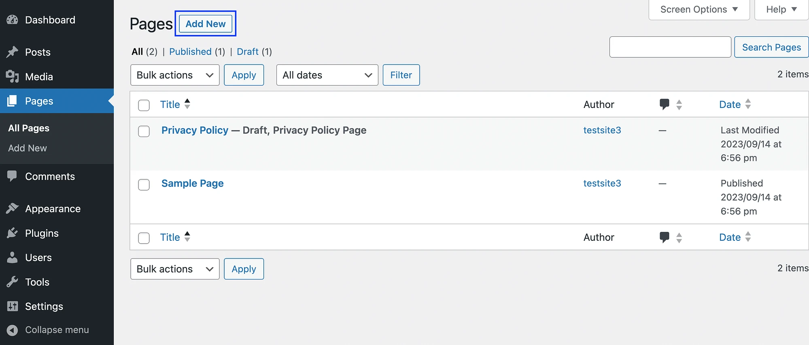
Task: Click sort arrows next to header Date
Action: (748, 104)
